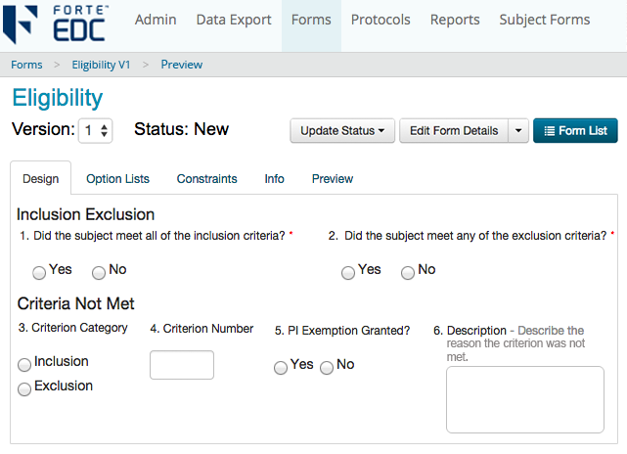The height and width of the screenshot is (454, 627).
Task: Open the Form List button
Action: click(x=575, y=131)
